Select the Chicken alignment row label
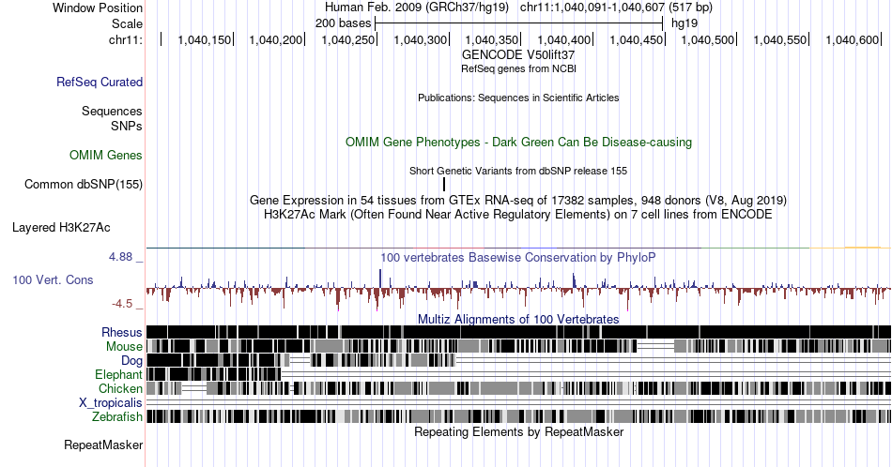The width and height of the screenshot is (892, 467). [120, 388]
